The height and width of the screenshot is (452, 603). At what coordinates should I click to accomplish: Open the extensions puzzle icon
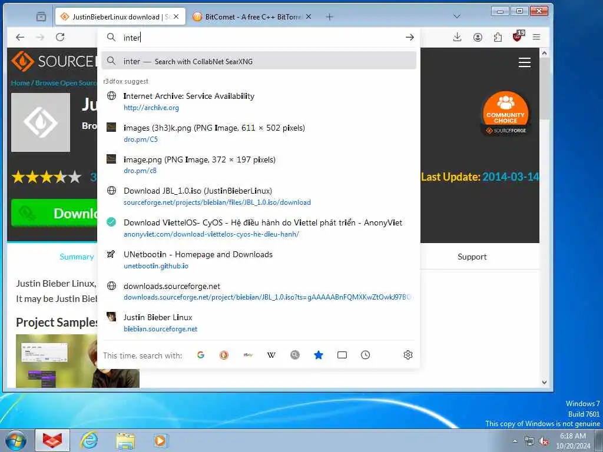coord(498,37)
